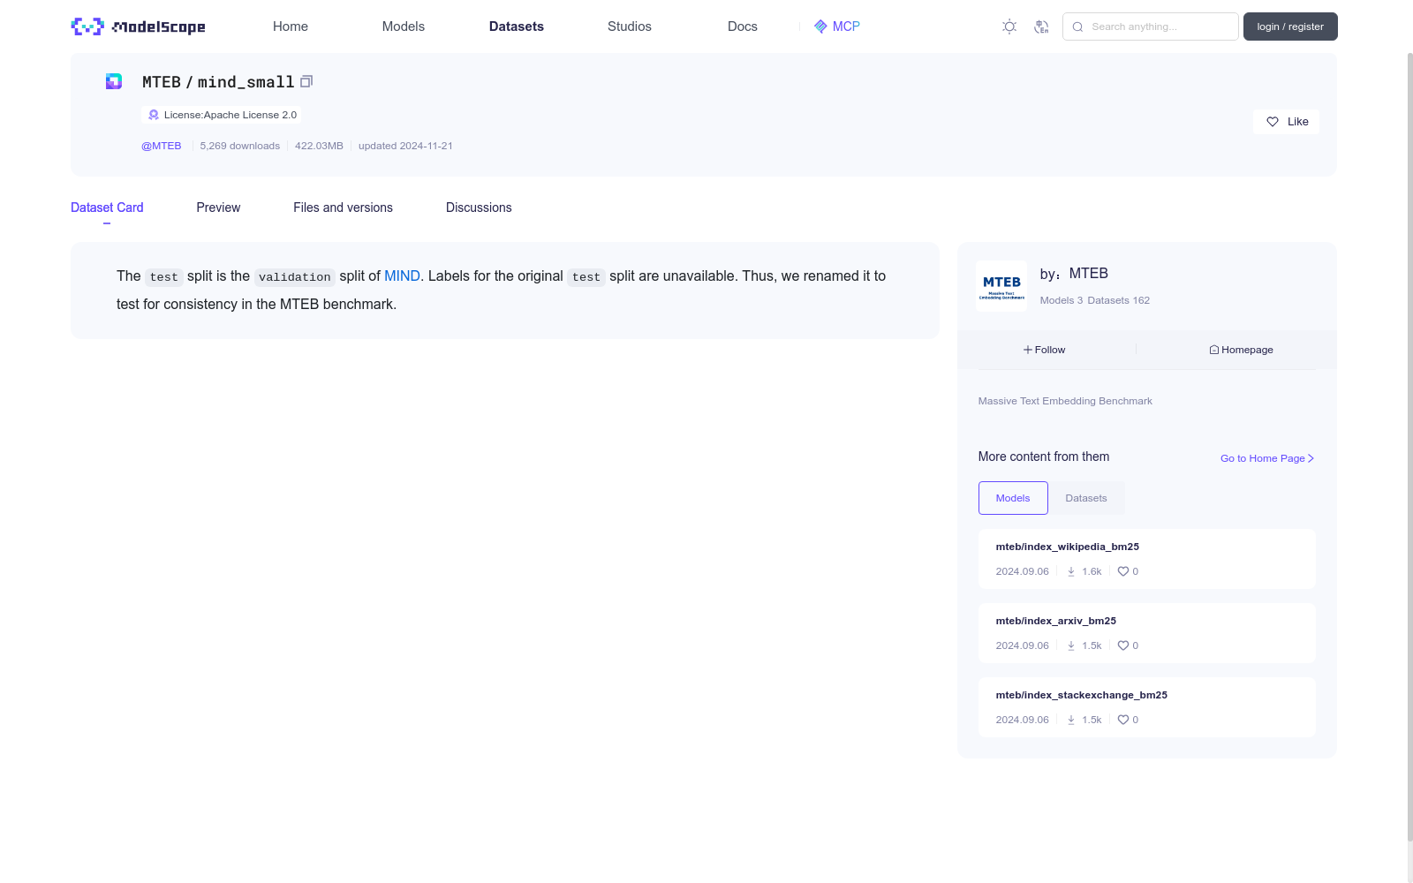1413x883 pixels.
Task: Click download icon for index_stackexchange_bm25
Action: coord(1071,720)
